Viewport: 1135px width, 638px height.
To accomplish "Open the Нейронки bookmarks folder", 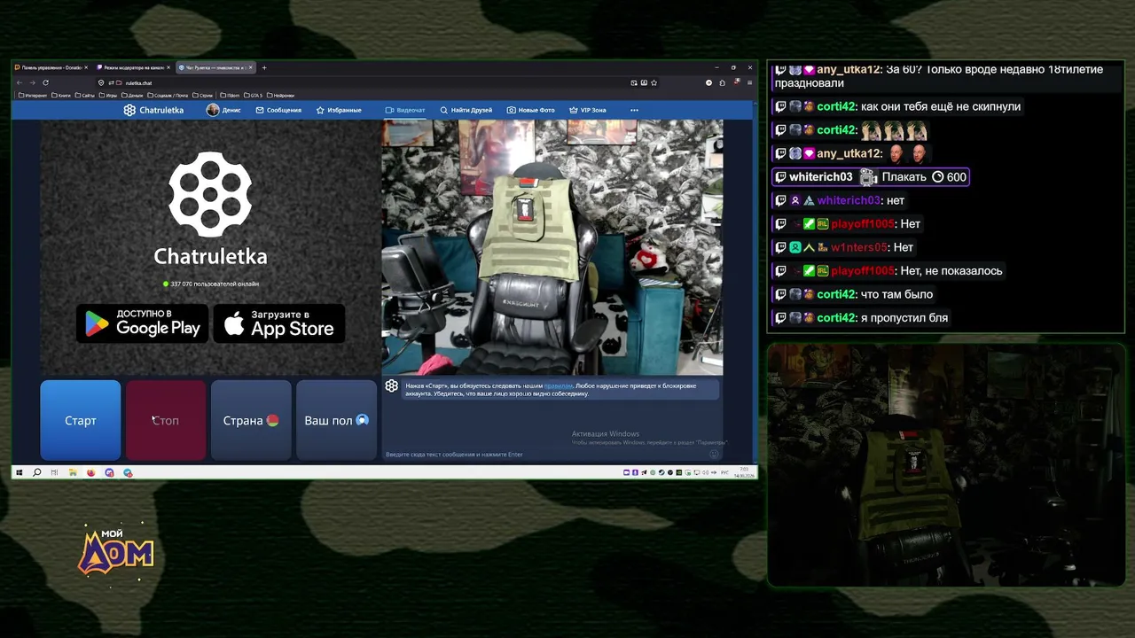I will click(280, 95).
